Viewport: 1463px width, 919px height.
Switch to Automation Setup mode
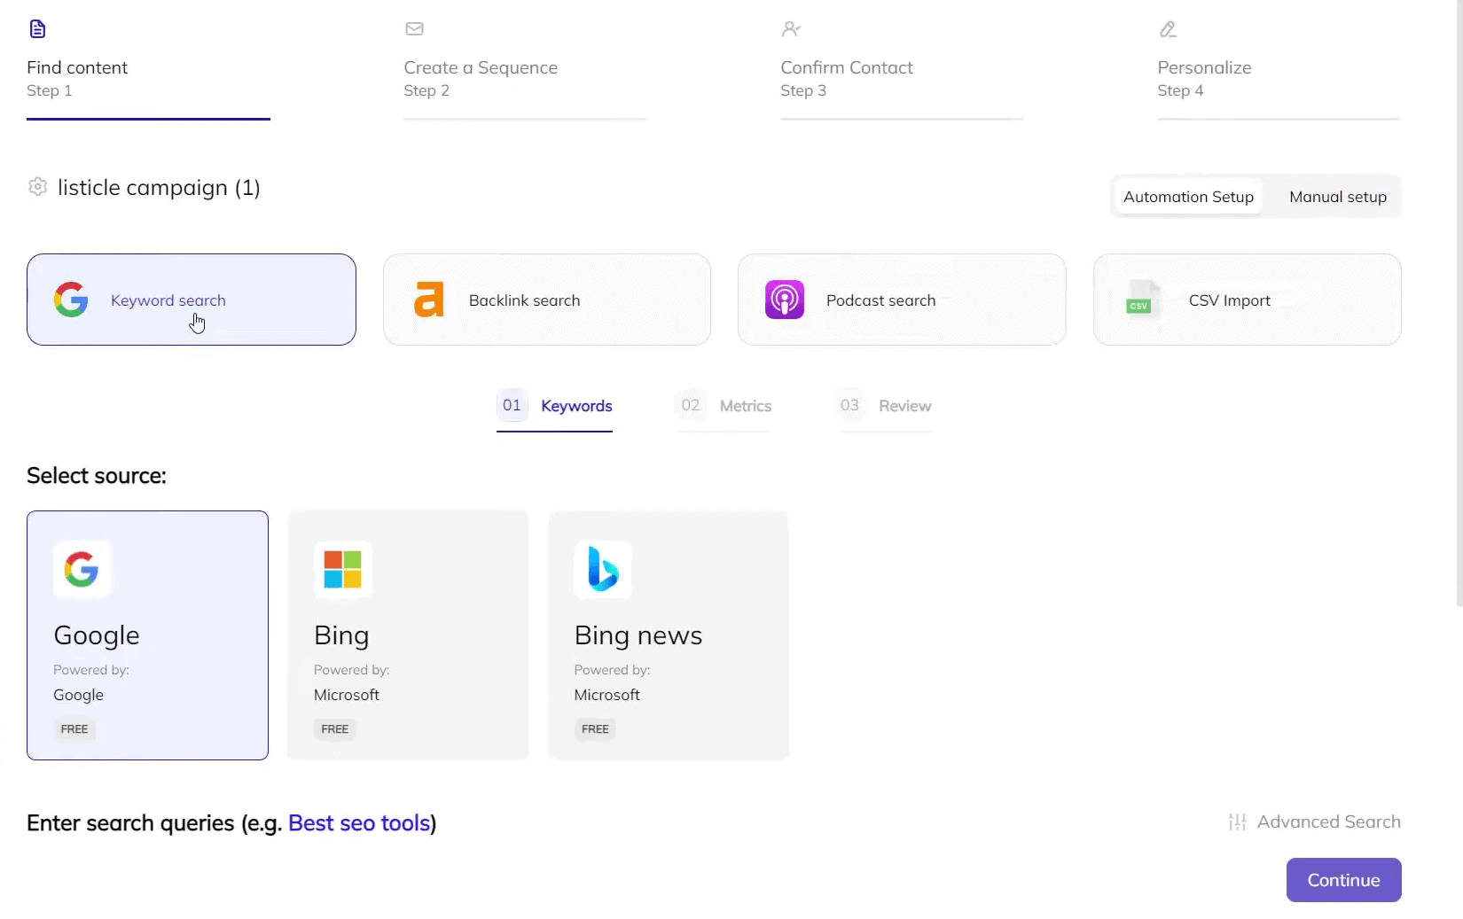point(1188,197)
